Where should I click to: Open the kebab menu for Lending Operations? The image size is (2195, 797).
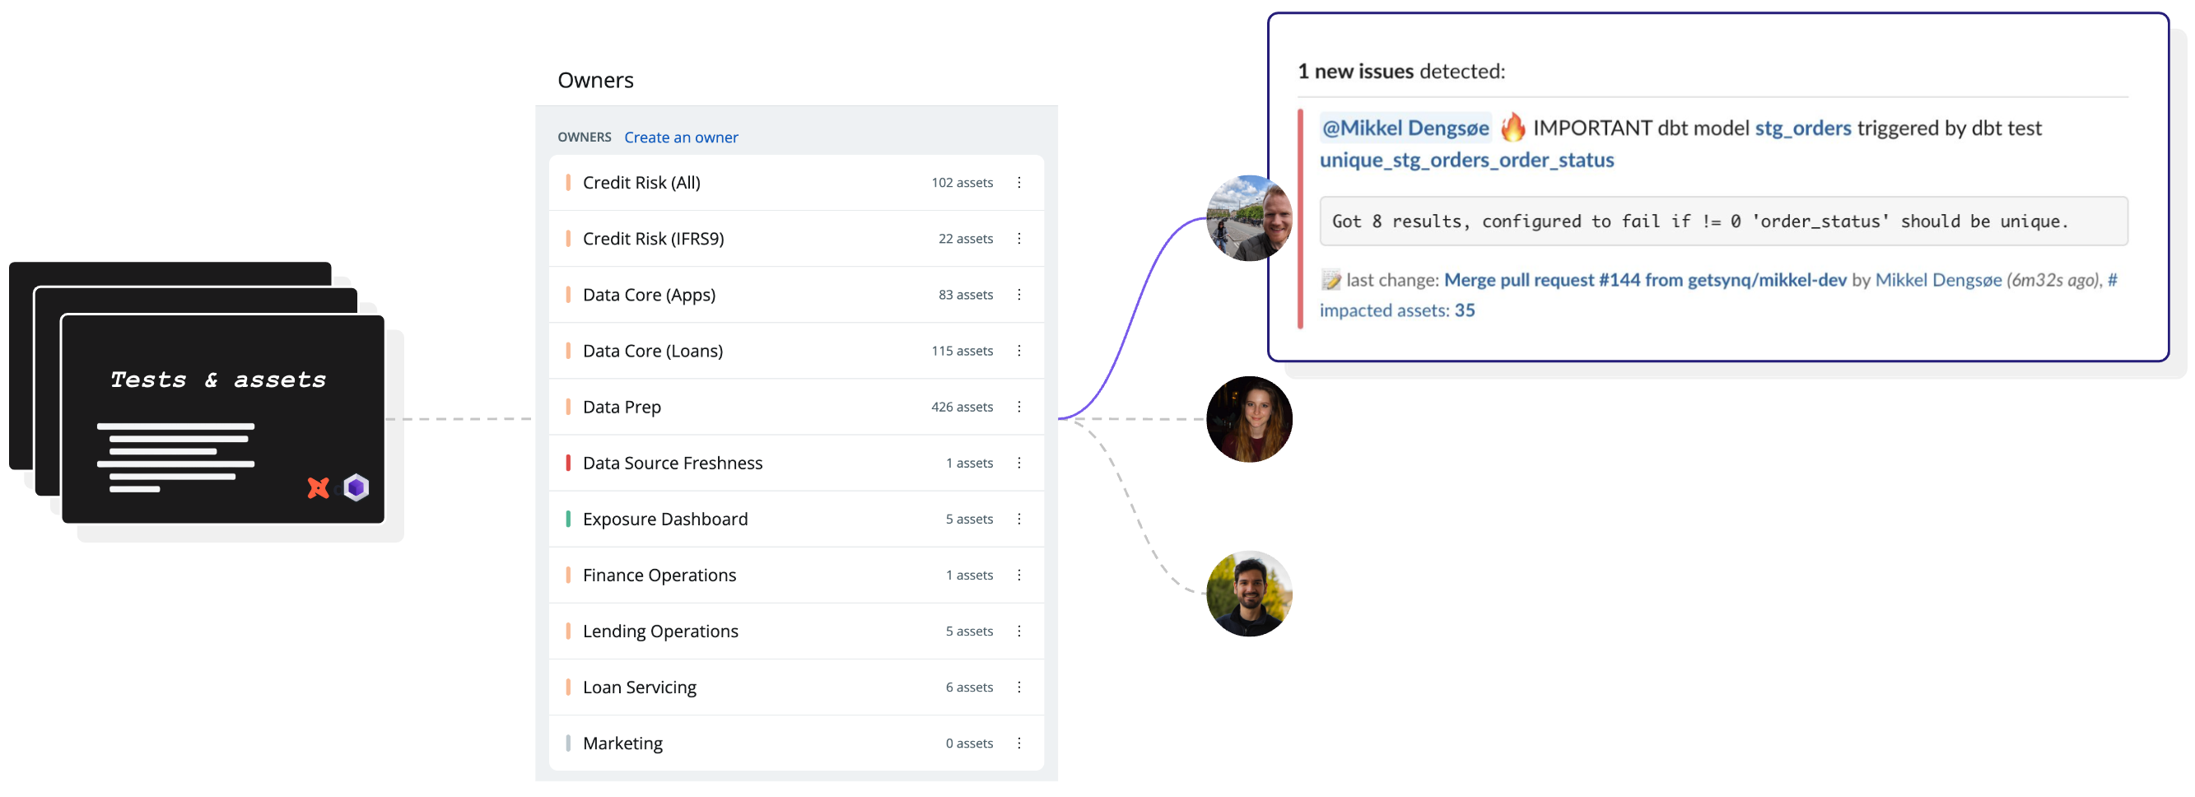1018,632
